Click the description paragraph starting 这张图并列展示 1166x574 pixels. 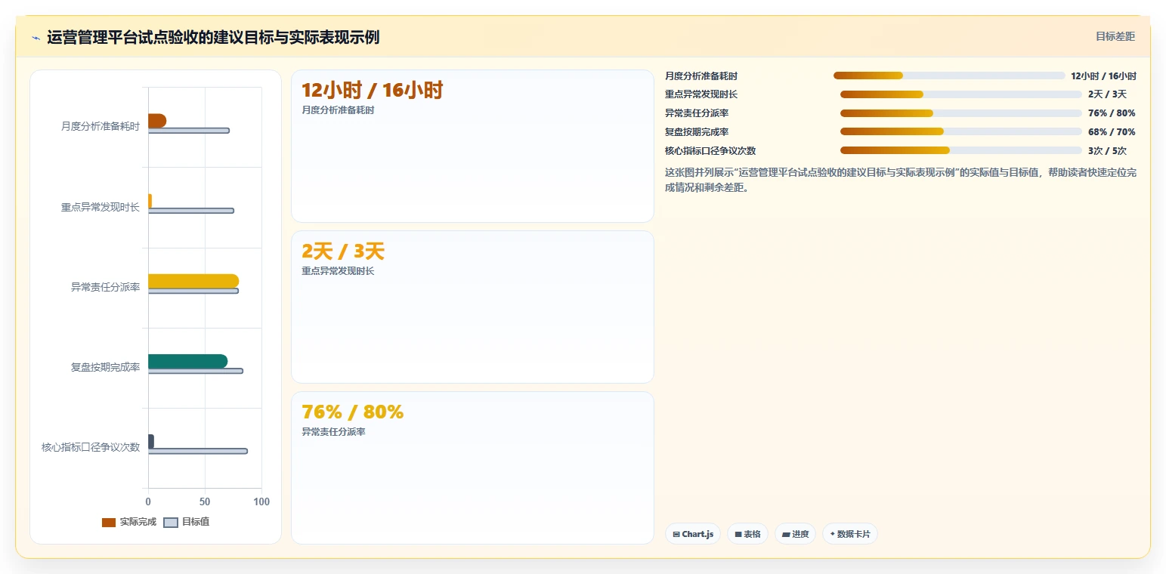(x=901, y=180)
